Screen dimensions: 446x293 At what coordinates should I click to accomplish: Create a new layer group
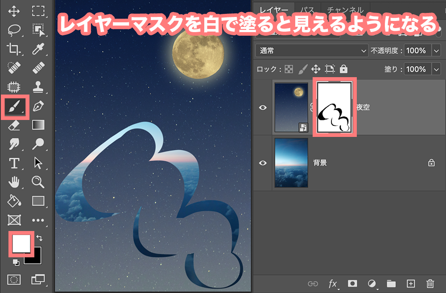(391, 284)
